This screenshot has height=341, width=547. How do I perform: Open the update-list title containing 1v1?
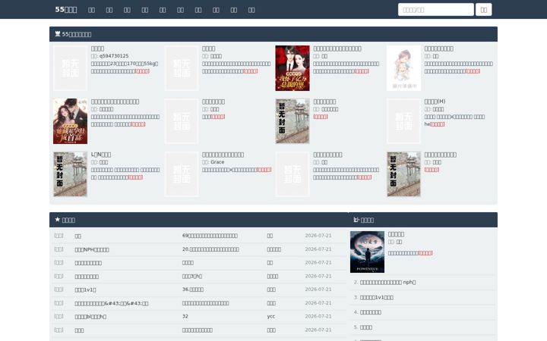click(x=85, y=289)
